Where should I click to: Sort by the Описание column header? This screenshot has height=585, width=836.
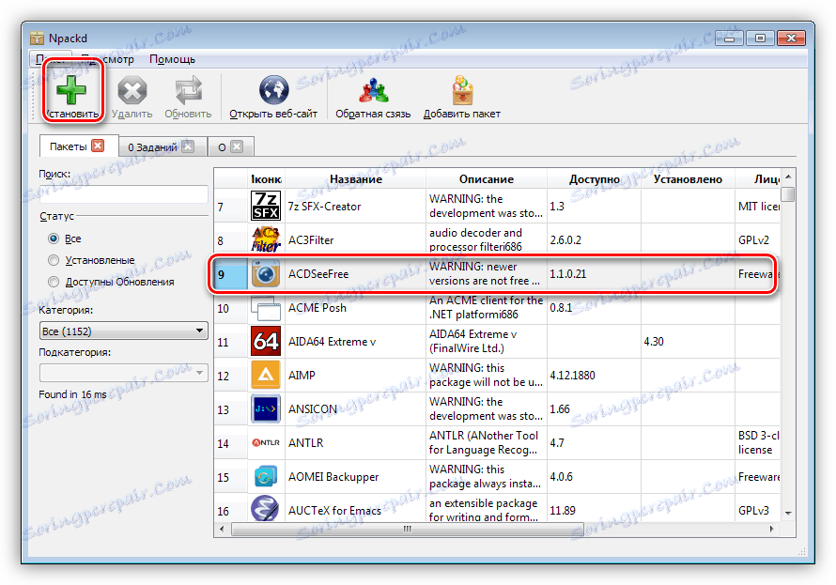pyautogui.click(x=487, y=179)
